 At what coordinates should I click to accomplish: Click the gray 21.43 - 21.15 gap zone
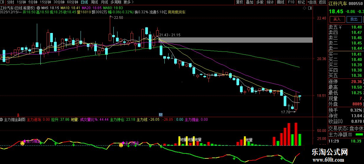(235, 40)
